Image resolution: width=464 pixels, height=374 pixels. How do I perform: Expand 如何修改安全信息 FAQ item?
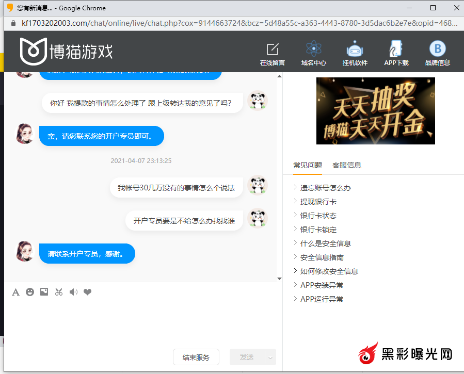click(329, 271)
